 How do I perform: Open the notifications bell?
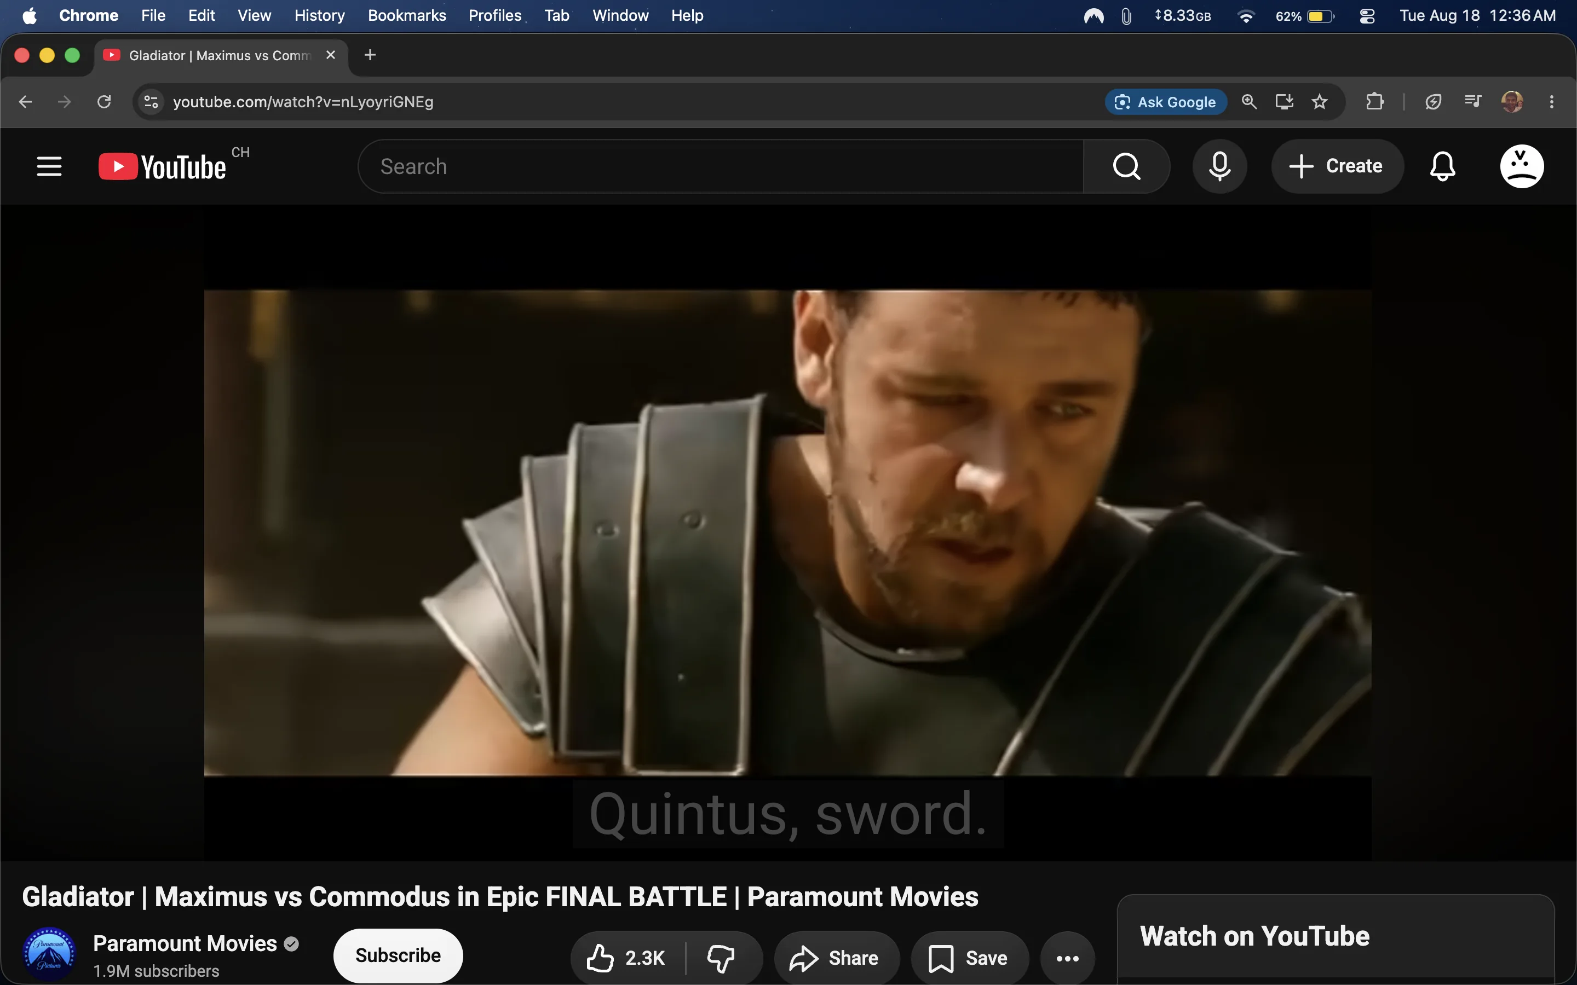tap(1443, 166)
